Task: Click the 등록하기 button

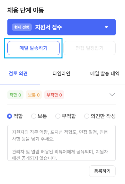Action: pyautogui.click(x=102, y=171)
